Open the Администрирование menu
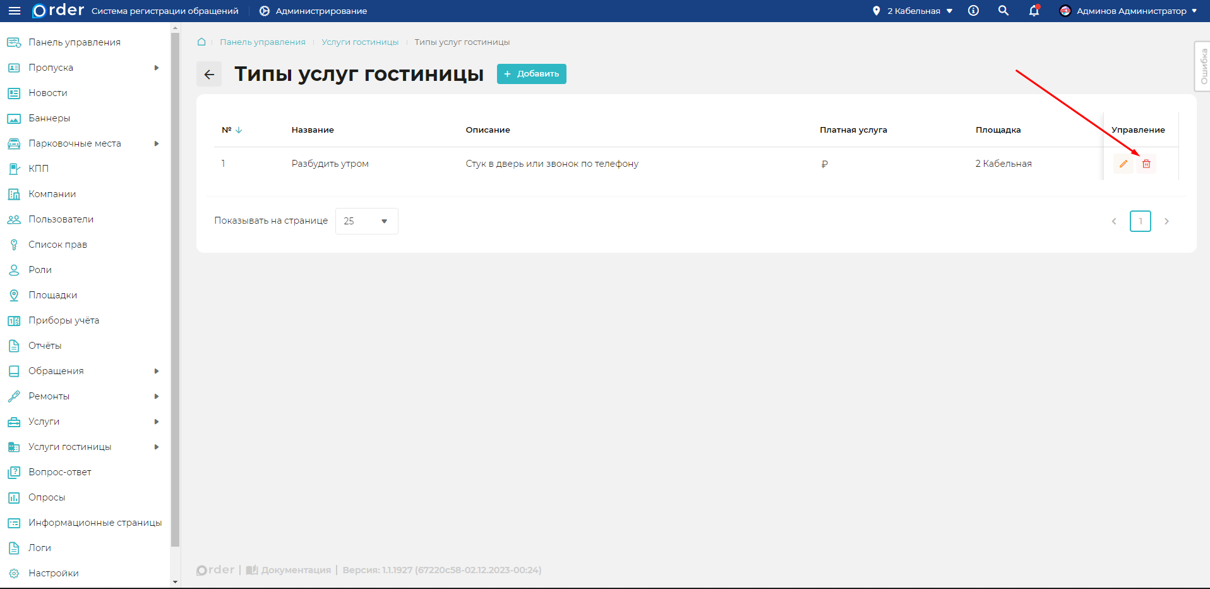1210x589 pixels. [x=312, y=11]
